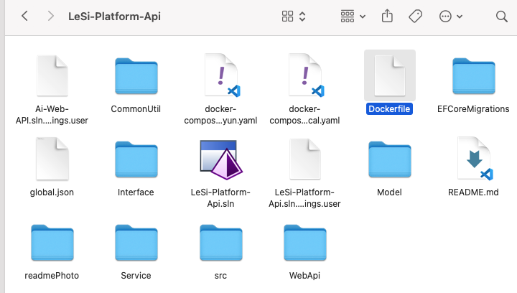Click the docker-compos...cal.yaml name label
The height and width of the screenshot is (293, 517).
pos(304,114)
